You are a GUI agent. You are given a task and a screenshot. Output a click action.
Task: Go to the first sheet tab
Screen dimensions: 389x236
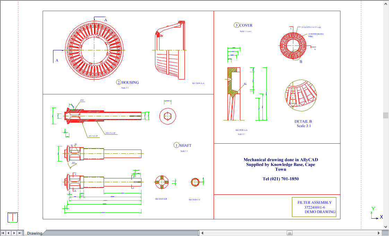click(x=3, y=233)
